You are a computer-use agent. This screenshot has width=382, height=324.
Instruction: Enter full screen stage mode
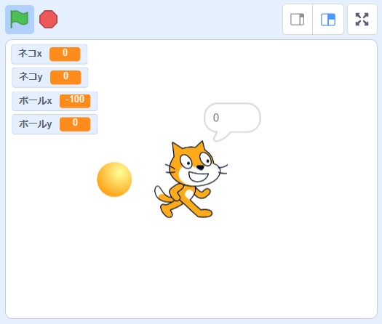click(x=362, y=19)
